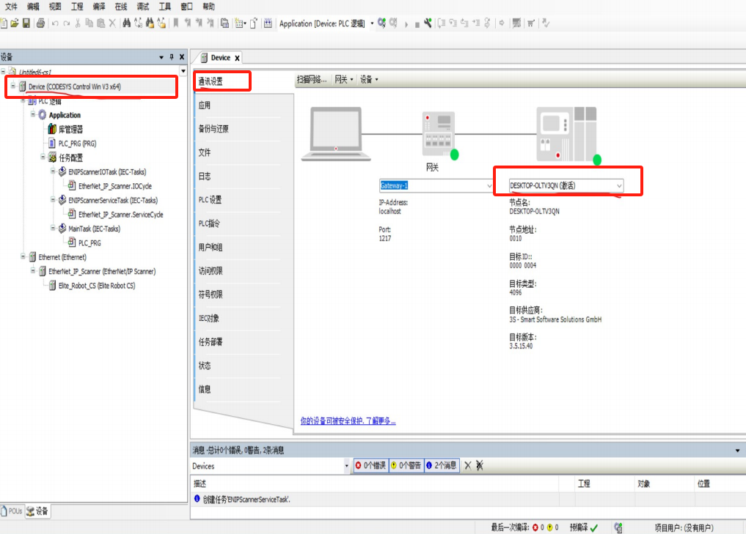746x534 pixels.
Task: Open the Gateway-1 dropdown
Action: click(489, 186)
